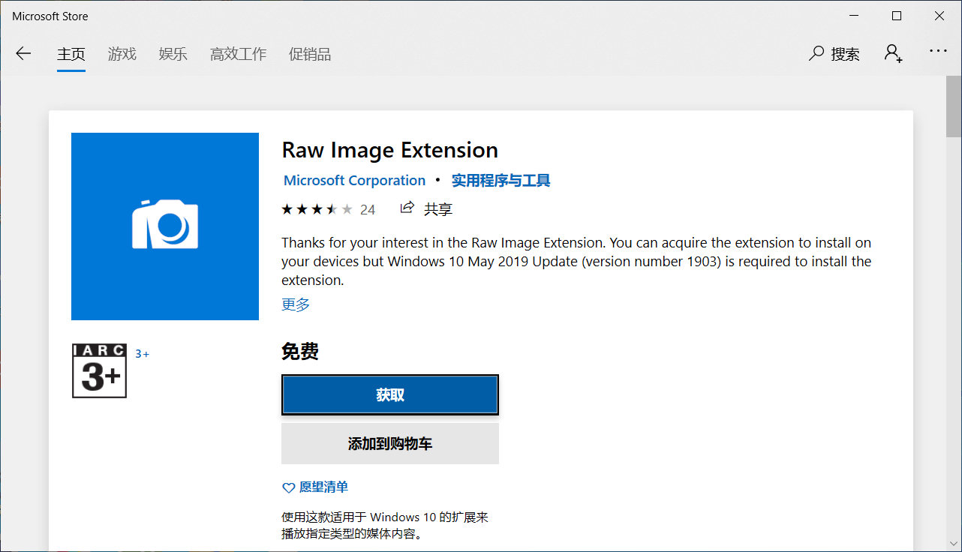Switch to the 游戏 tab

point(122,54)
